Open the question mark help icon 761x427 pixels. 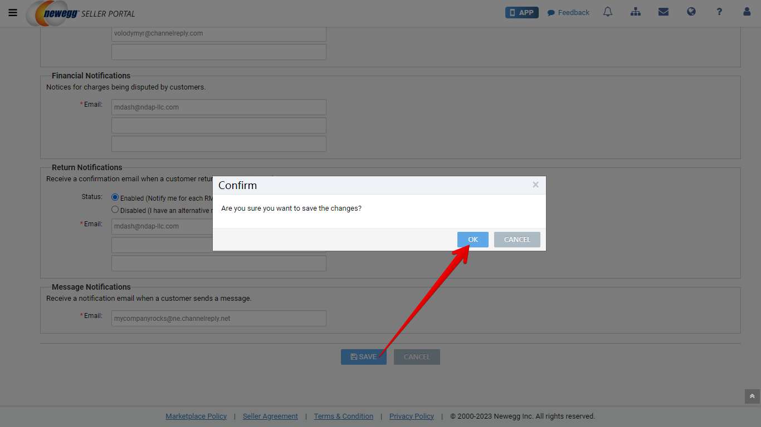click(719, 12)
